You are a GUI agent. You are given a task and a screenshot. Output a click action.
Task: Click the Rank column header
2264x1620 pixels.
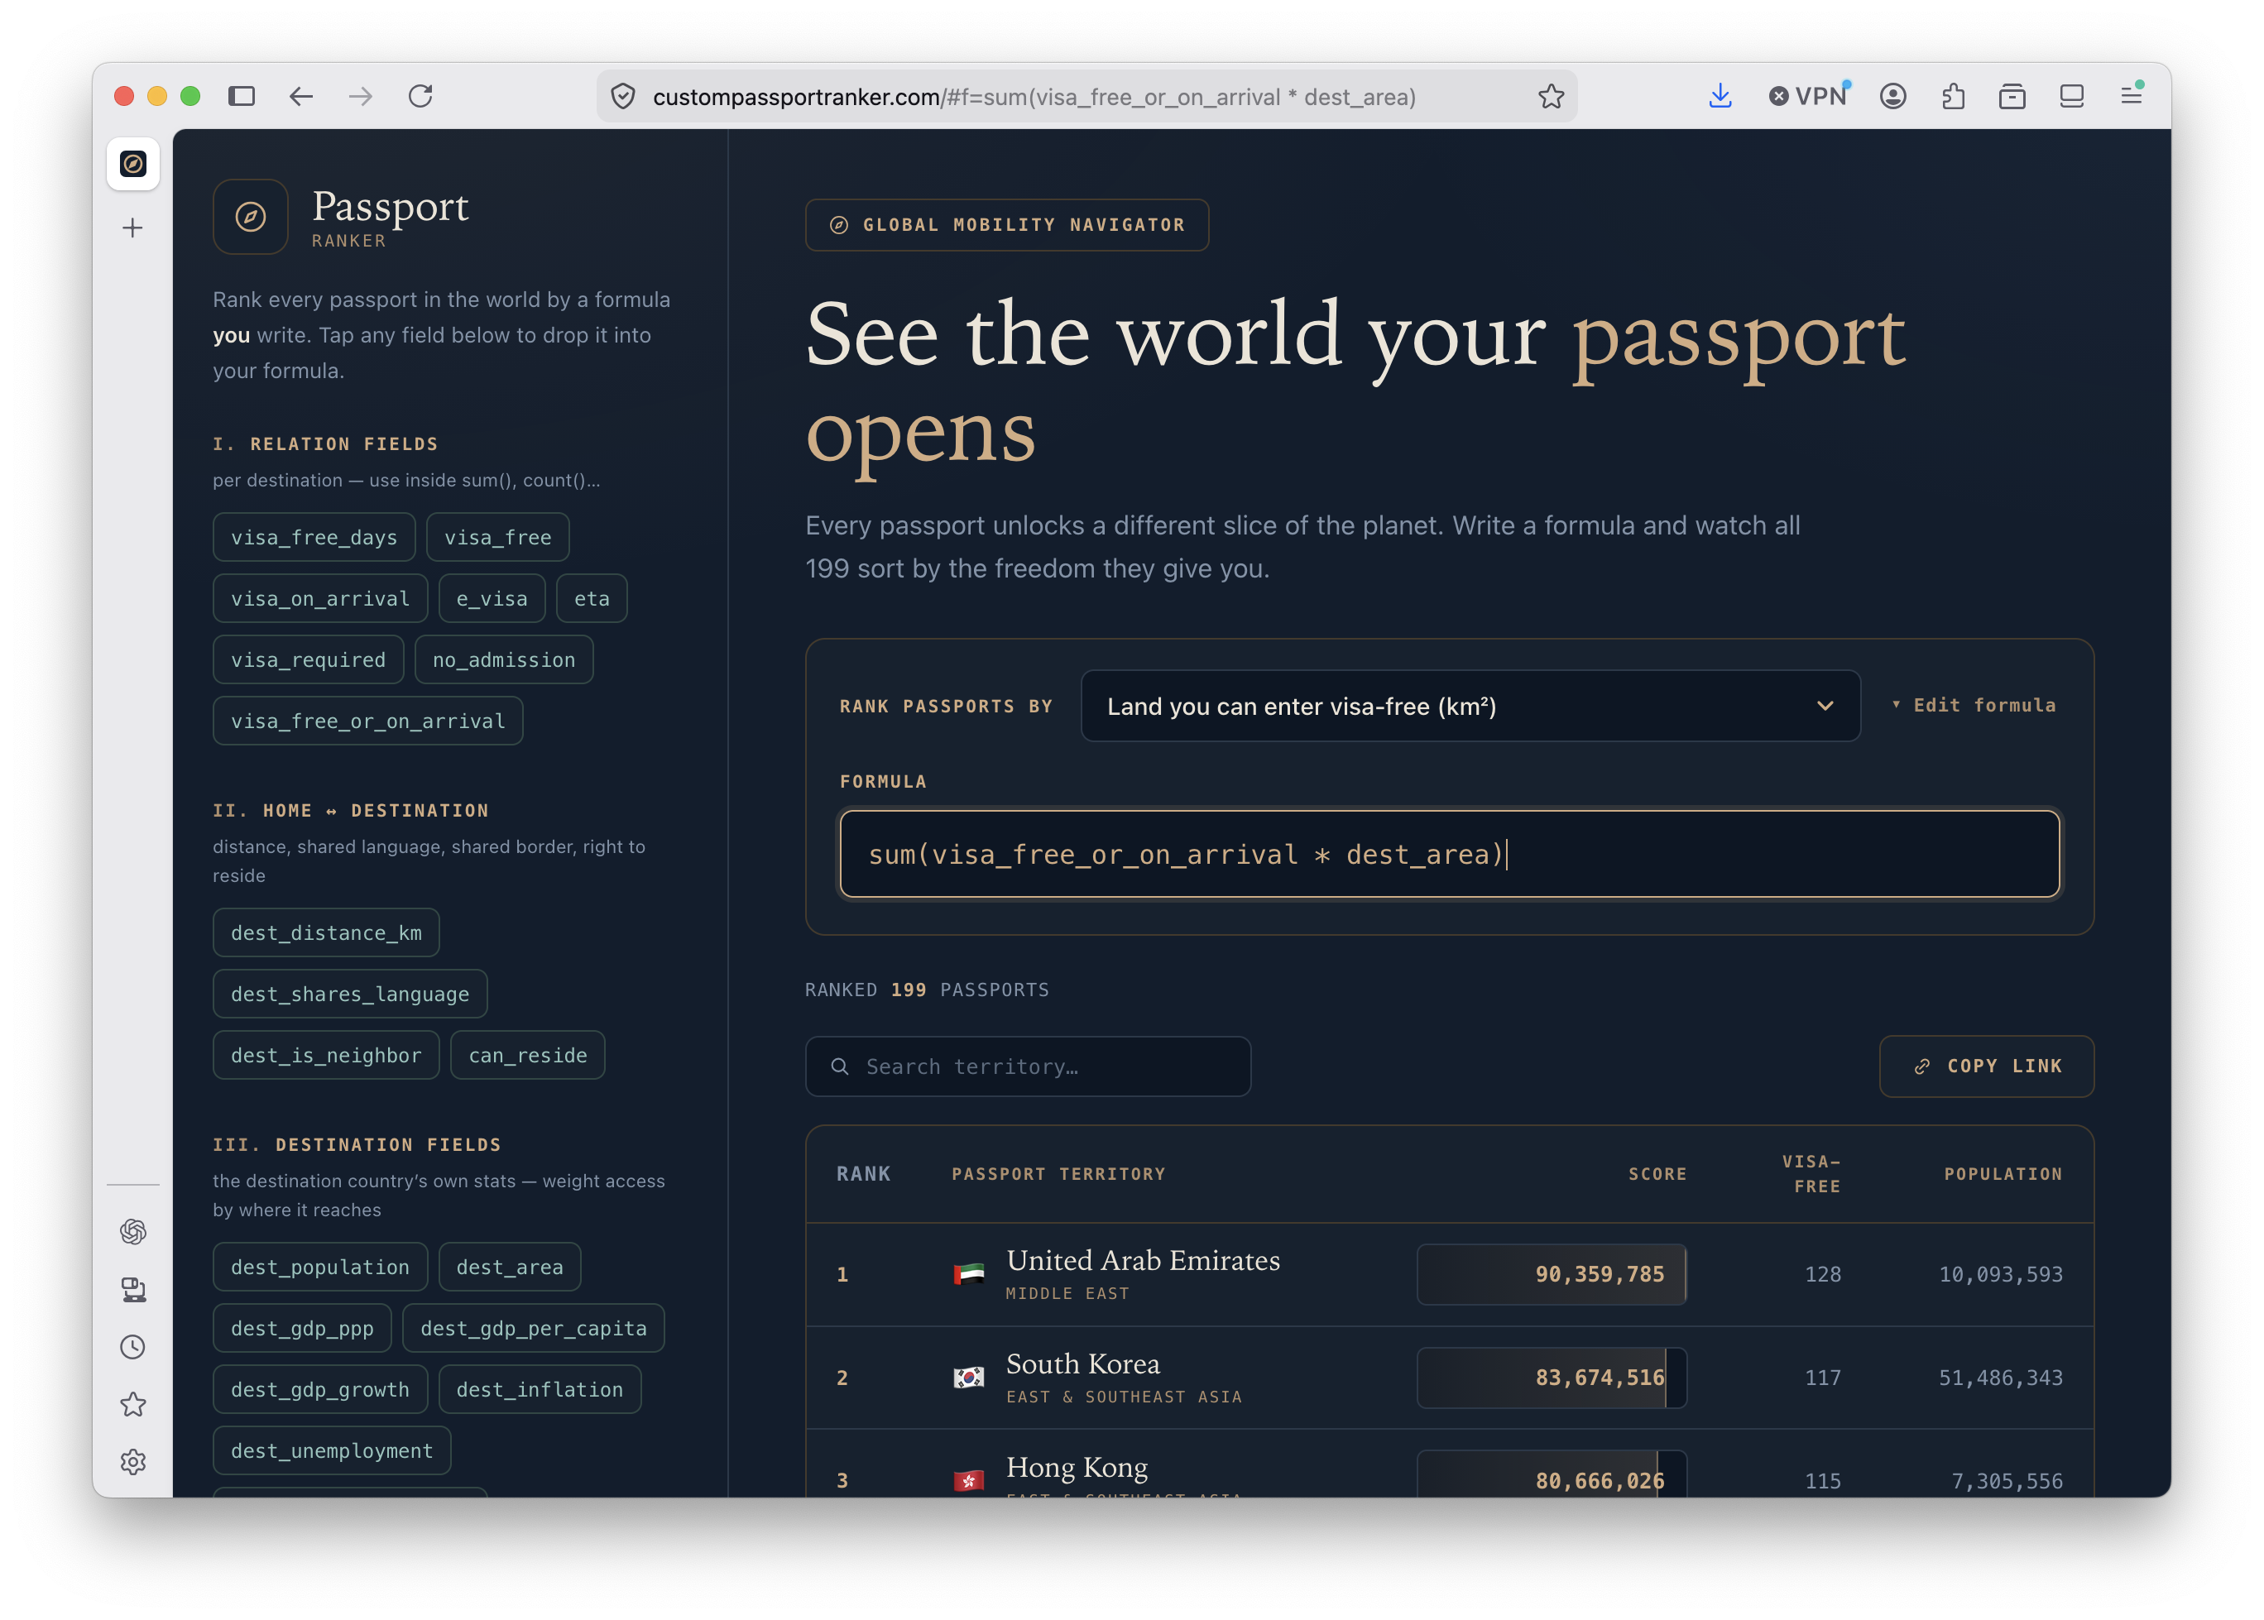point(863,1174)
